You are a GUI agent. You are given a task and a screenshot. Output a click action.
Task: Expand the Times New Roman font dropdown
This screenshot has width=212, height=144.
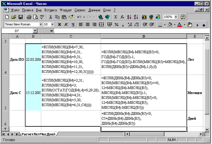(x=41, y=25)
